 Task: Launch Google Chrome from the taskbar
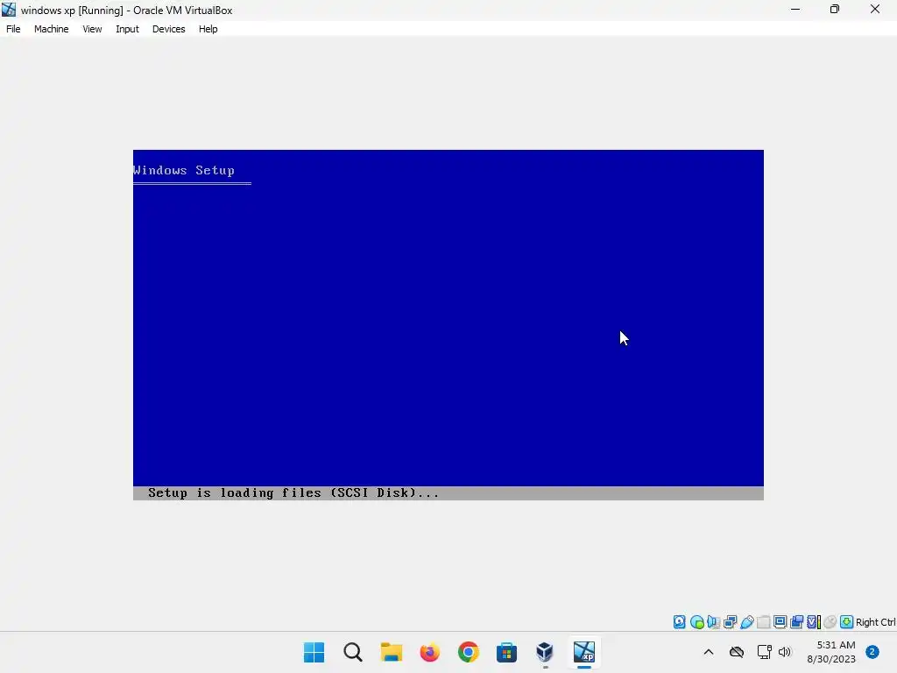468,652
